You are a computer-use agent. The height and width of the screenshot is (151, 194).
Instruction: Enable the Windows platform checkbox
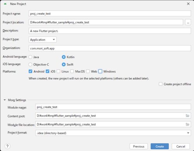(x=100, y=71)
